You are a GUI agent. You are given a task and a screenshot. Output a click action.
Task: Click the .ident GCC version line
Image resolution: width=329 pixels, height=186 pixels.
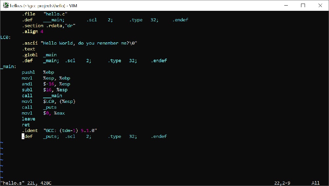(59, 130)
